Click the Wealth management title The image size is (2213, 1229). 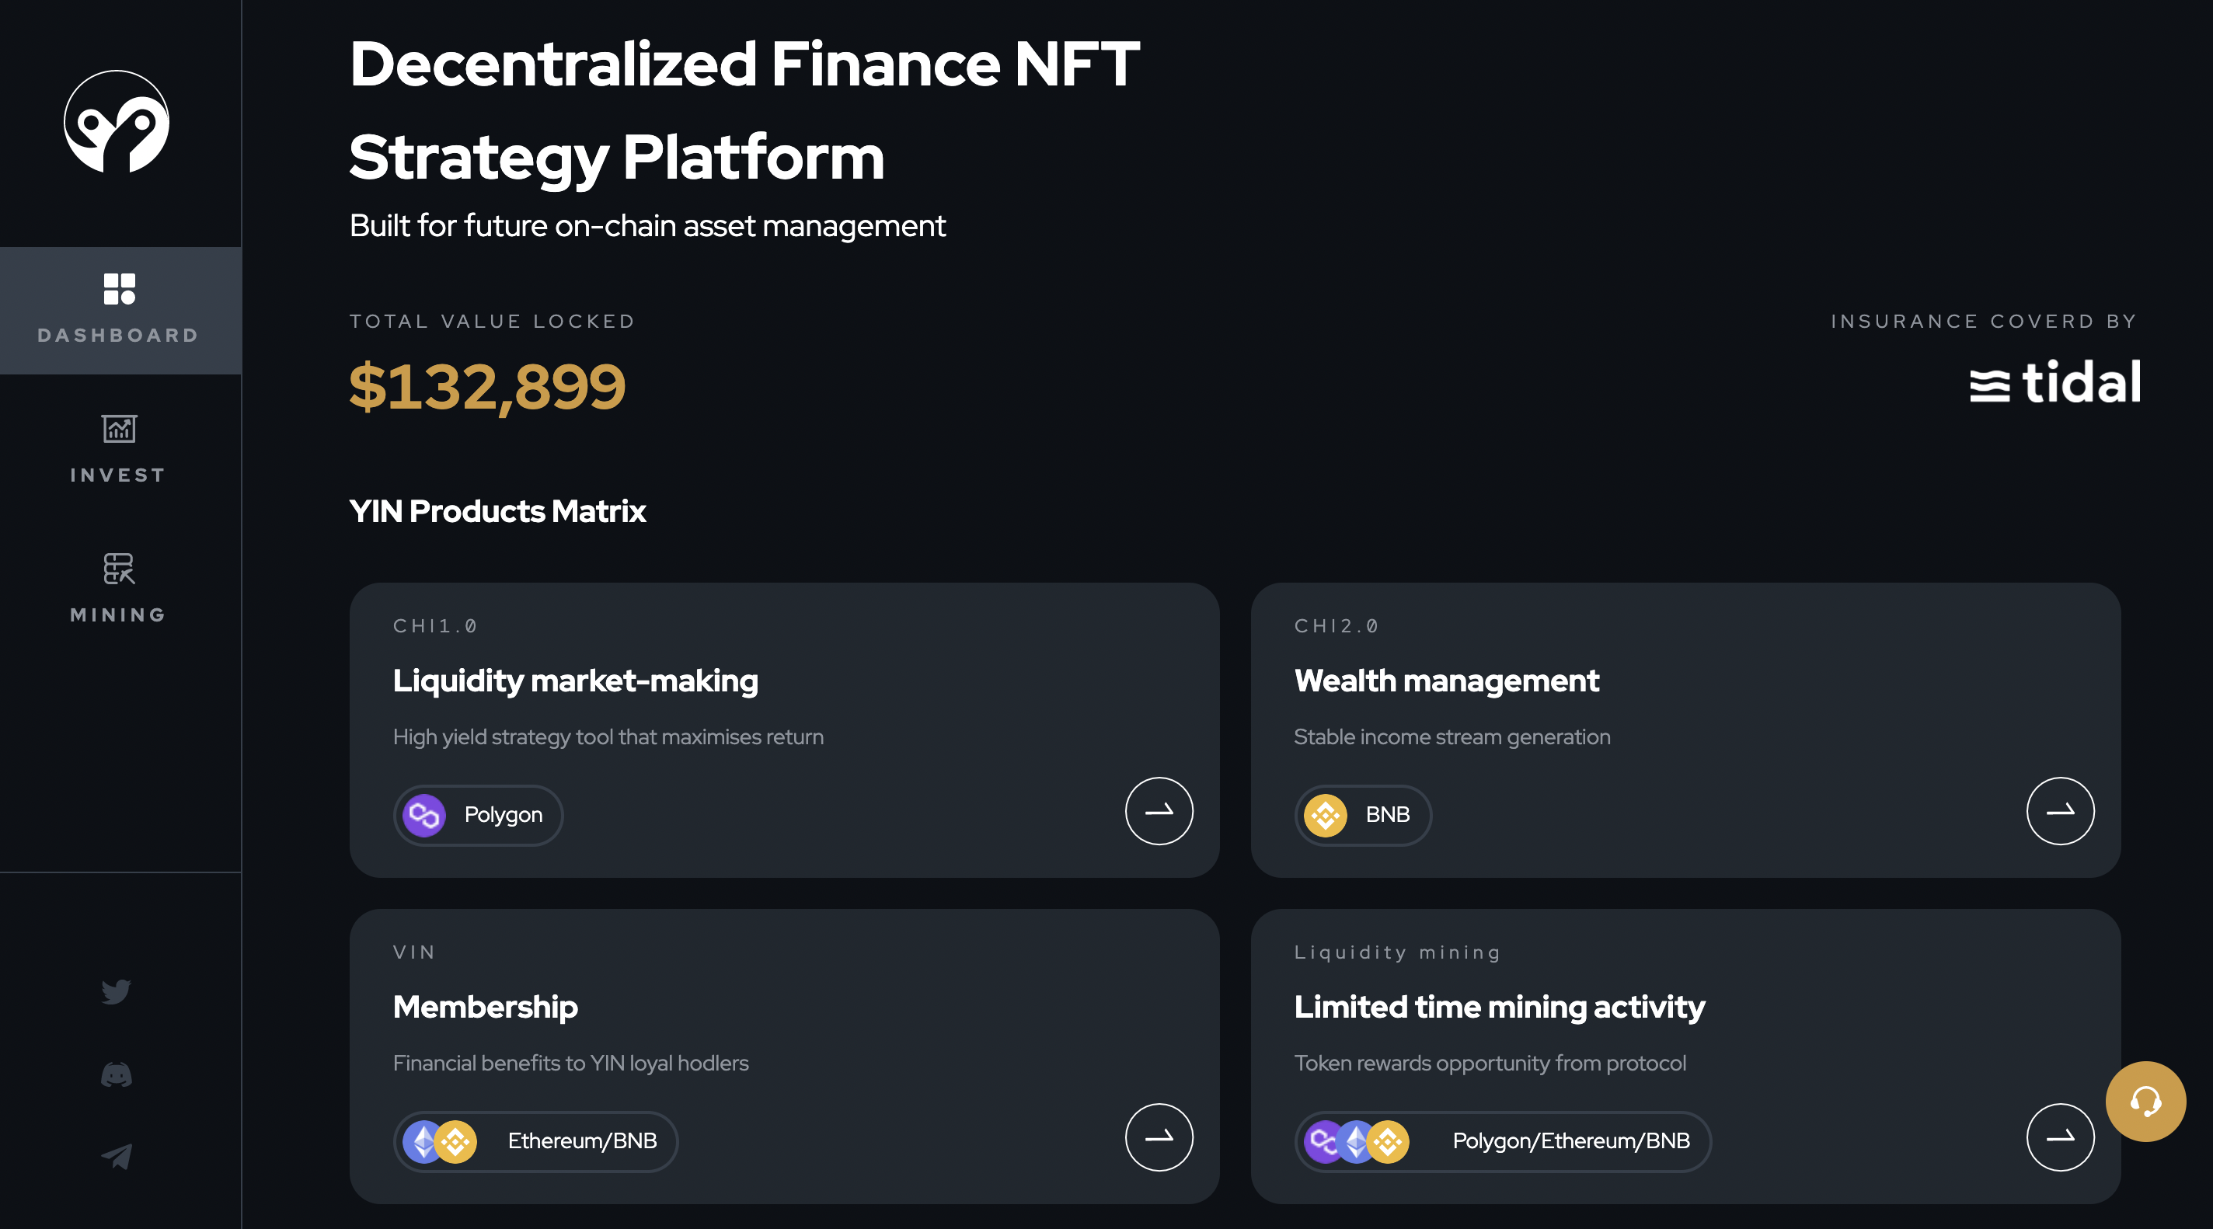(1446, 681)
